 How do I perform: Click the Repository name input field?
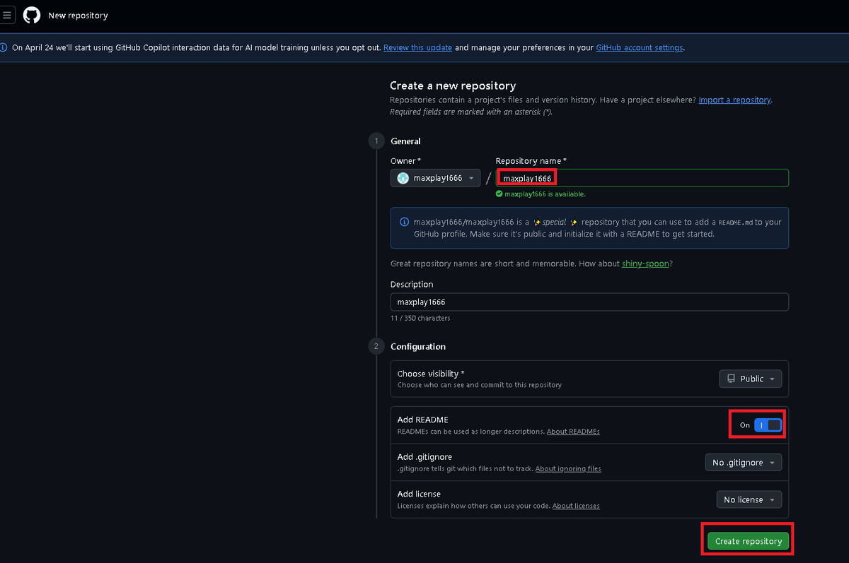tap(642, 178)
